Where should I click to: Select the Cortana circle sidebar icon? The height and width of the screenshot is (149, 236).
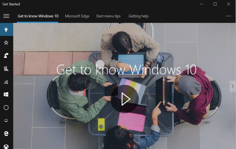6,108
